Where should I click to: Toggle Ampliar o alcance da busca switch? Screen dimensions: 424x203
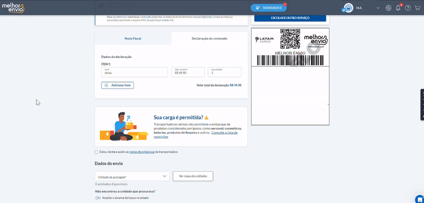[98, 198]
